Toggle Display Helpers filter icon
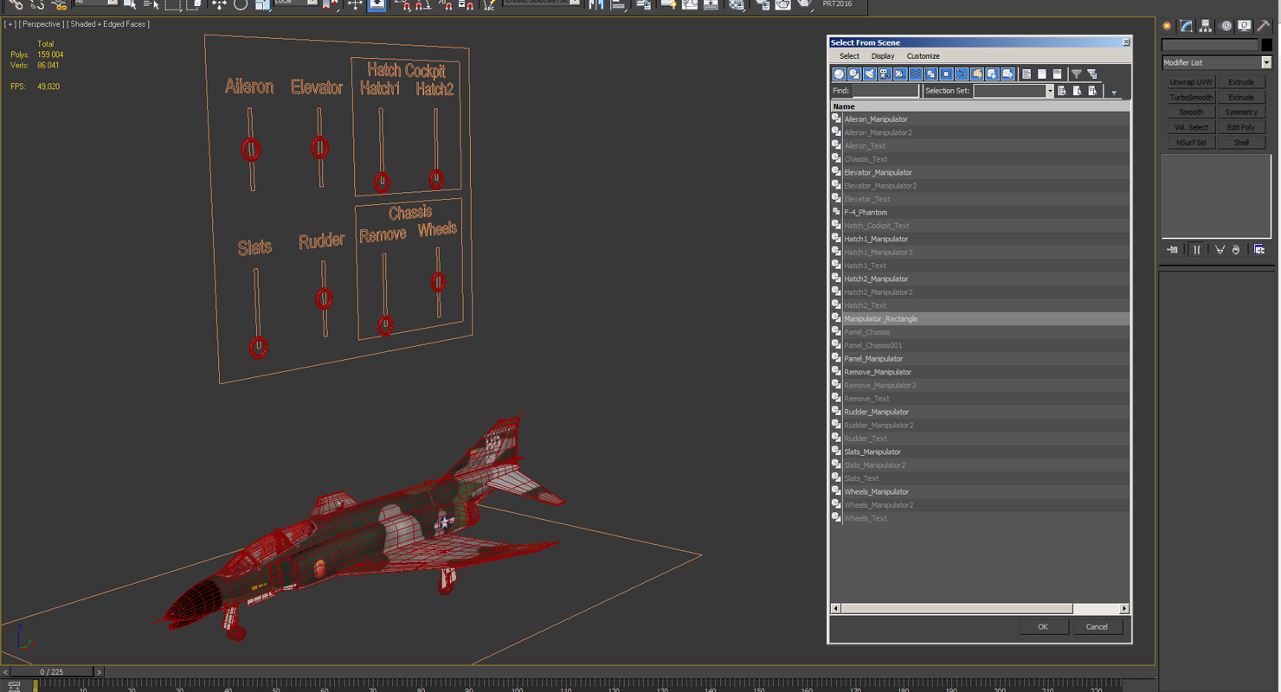The height and width of the screenshot is (692, 1281). pyautogui.click(x=900, y=74)
